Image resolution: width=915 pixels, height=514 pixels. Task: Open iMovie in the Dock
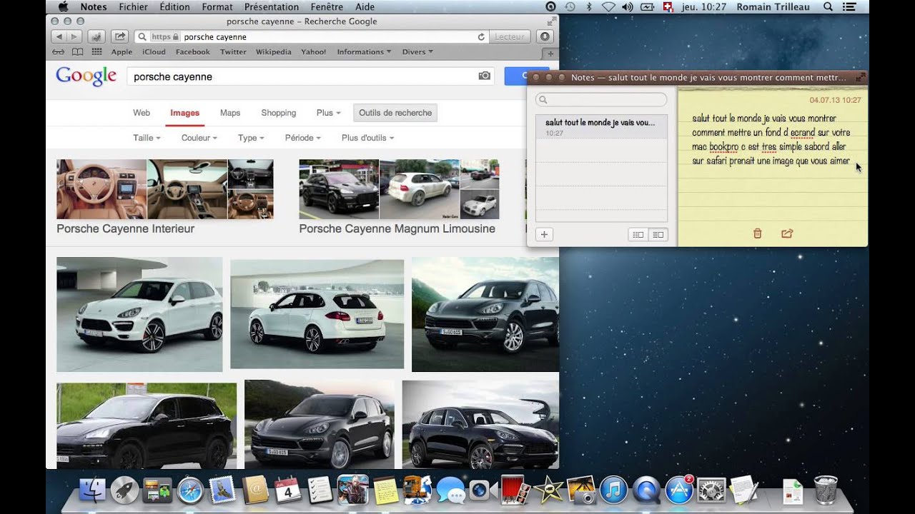click(548, 490)
